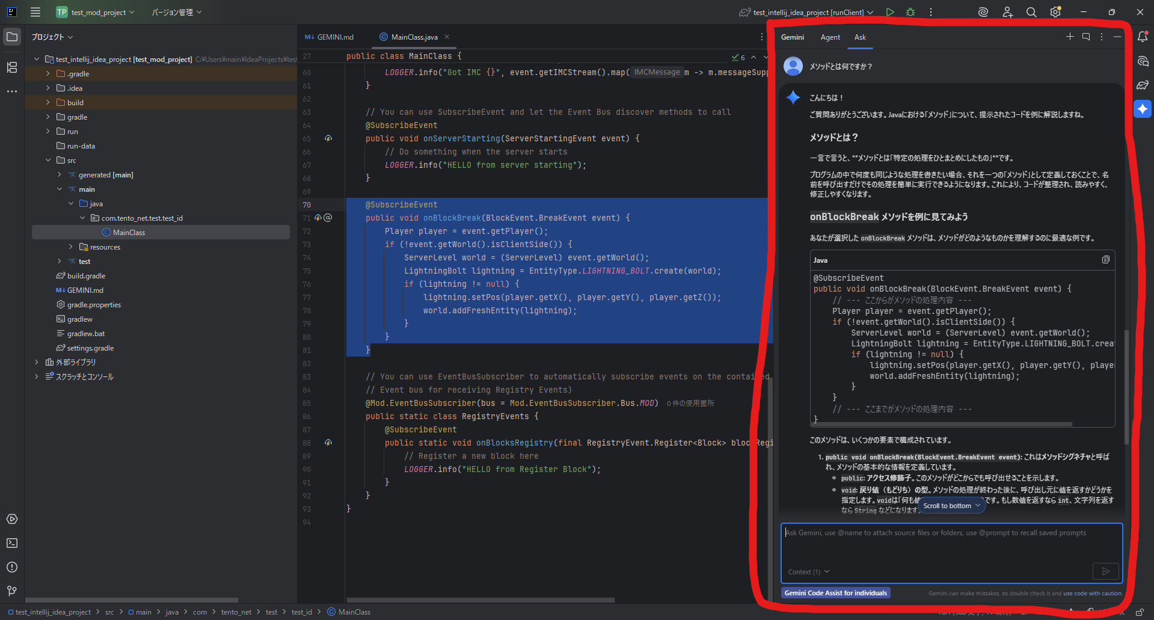Collapse the src folder in project tree
This screenshot has height=620, width=1154.
click(x=48, y=161)
